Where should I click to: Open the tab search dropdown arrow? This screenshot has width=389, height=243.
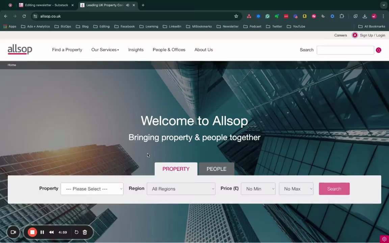tap(384, 5)
